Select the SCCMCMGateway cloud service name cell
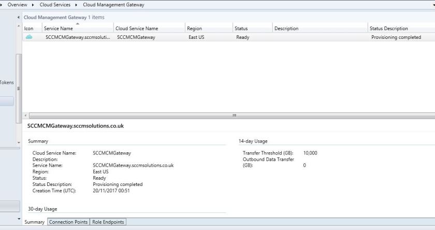 136,37
